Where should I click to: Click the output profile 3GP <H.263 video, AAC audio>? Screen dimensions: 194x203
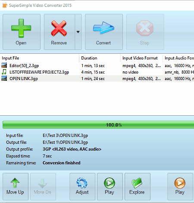[72, 149]
